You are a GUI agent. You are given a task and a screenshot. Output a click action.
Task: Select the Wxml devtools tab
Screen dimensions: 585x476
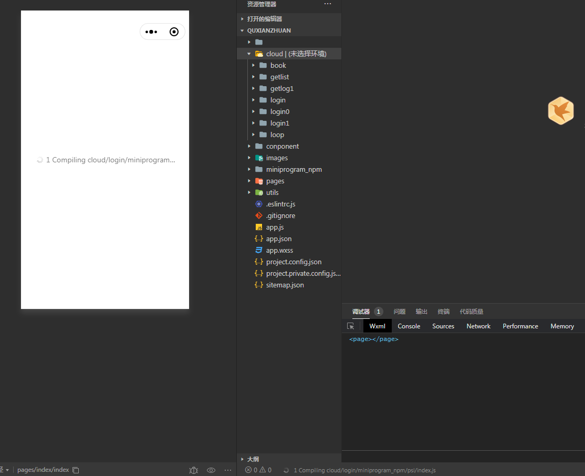[377, 326]
